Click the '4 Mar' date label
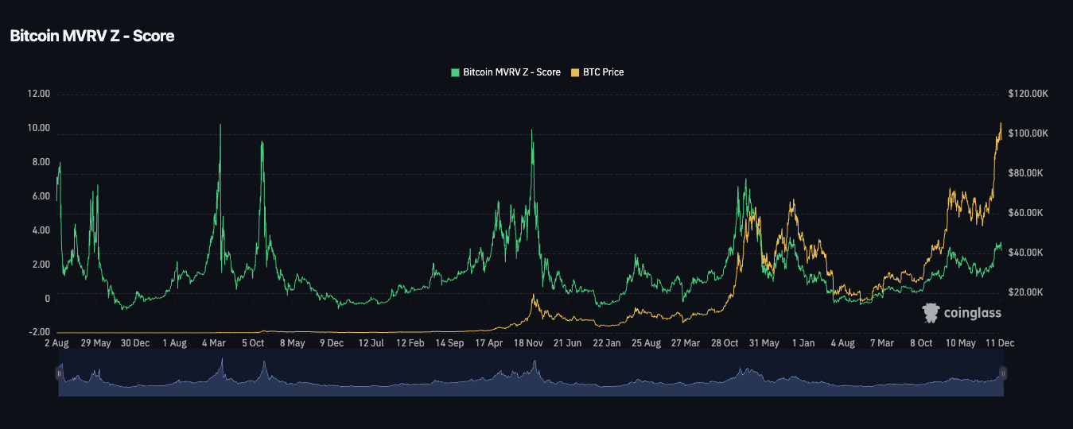 click(214, 343)
